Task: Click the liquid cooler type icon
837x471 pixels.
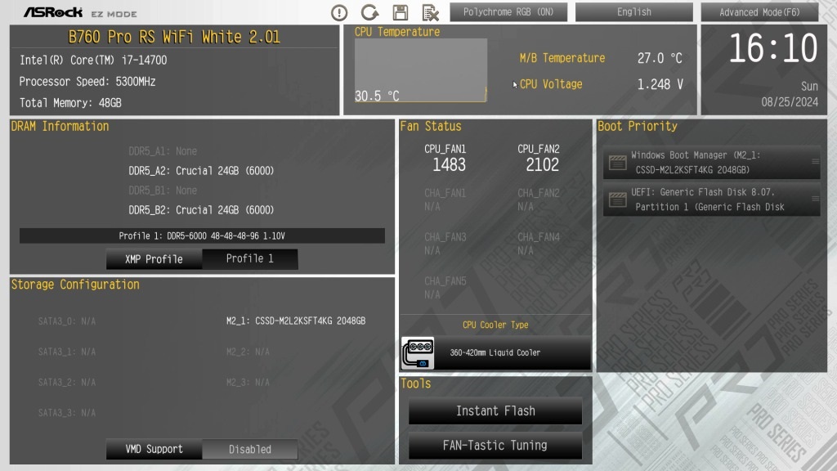Action: click(418, 353)
